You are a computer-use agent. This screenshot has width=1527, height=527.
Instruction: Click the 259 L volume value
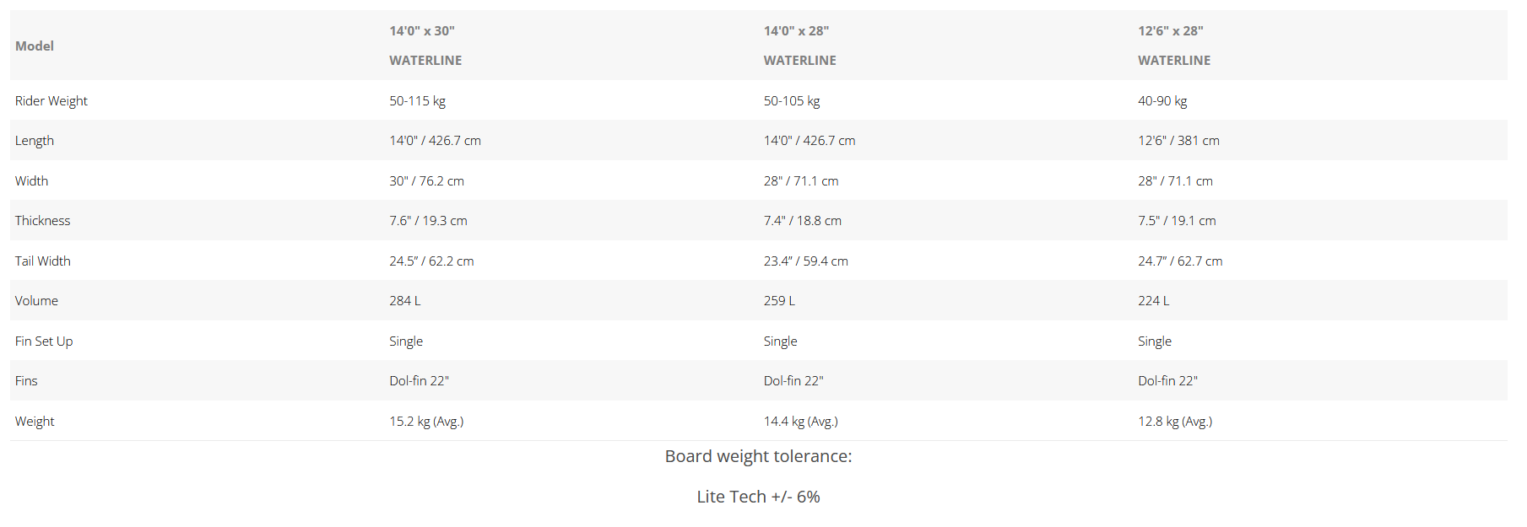click(x=779, y=301)
